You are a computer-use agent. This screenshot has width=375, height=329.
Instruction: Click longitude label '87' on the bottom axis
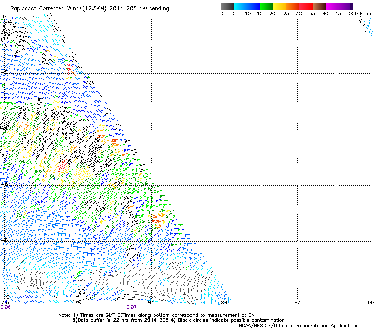tap(297, 303)
